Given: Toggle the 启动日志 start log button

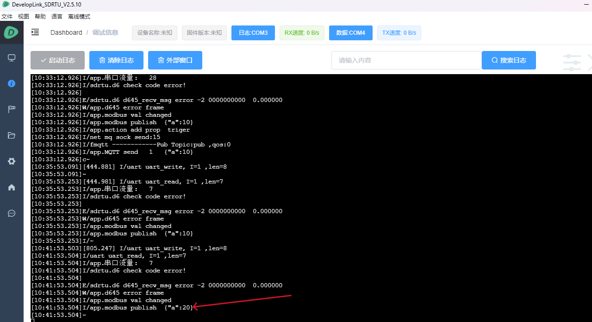Looking at the screenshot, I should coord(57,60).
